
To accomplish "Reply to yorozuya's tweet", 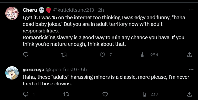I will (26, 94).
